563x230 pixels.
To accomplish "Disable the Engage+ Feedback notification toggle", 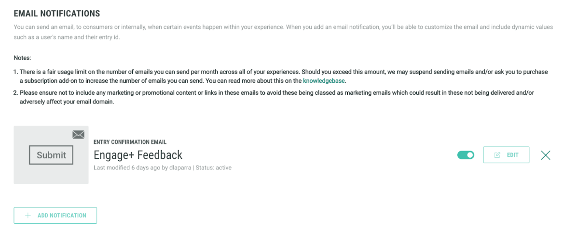I will point(466,155).
